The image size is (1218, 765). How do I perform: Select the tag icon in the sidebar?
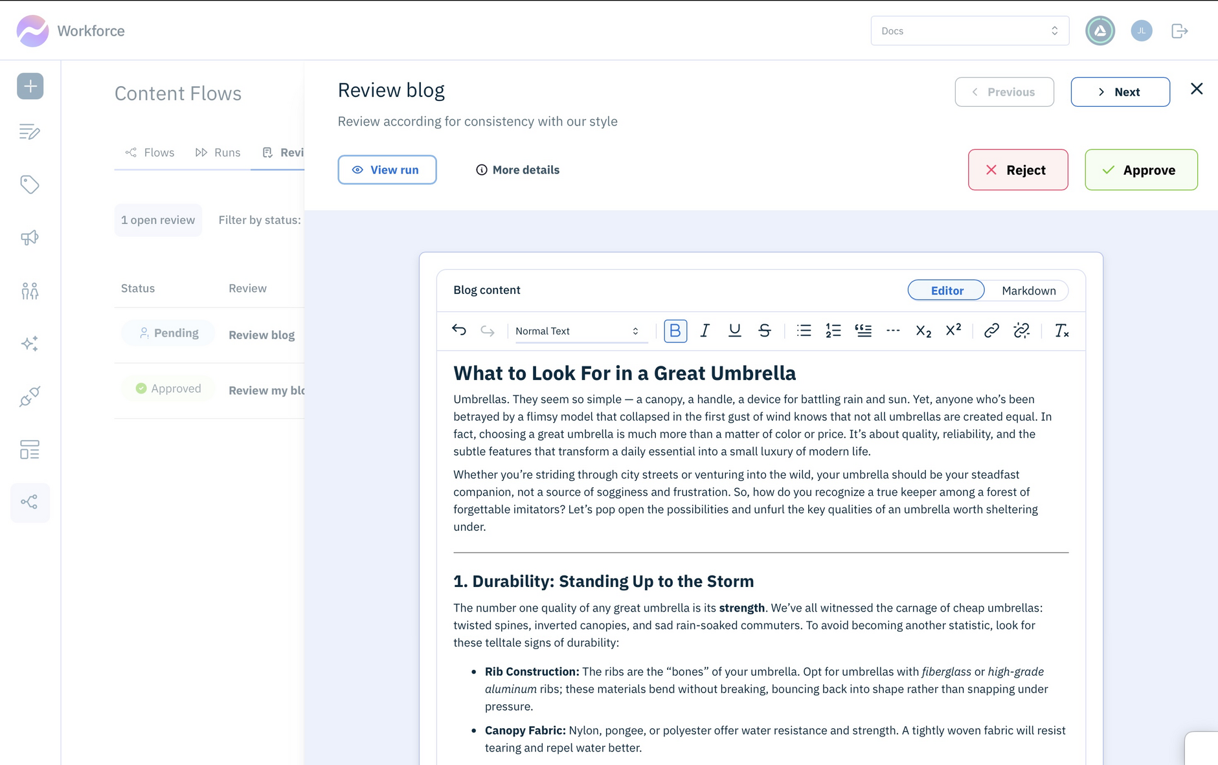(30, 184)
